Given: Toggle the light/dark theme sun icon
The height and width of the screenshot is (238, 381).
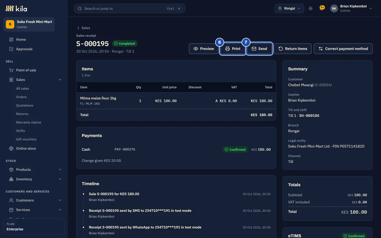Looking at the screenshot, I should pos(311,8).
